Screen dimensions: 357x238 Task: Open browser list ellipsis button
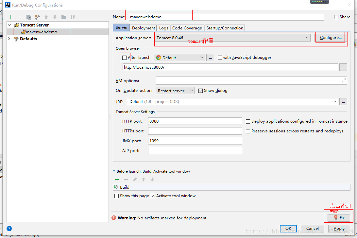pyautogui.click(x=211, y=58)
